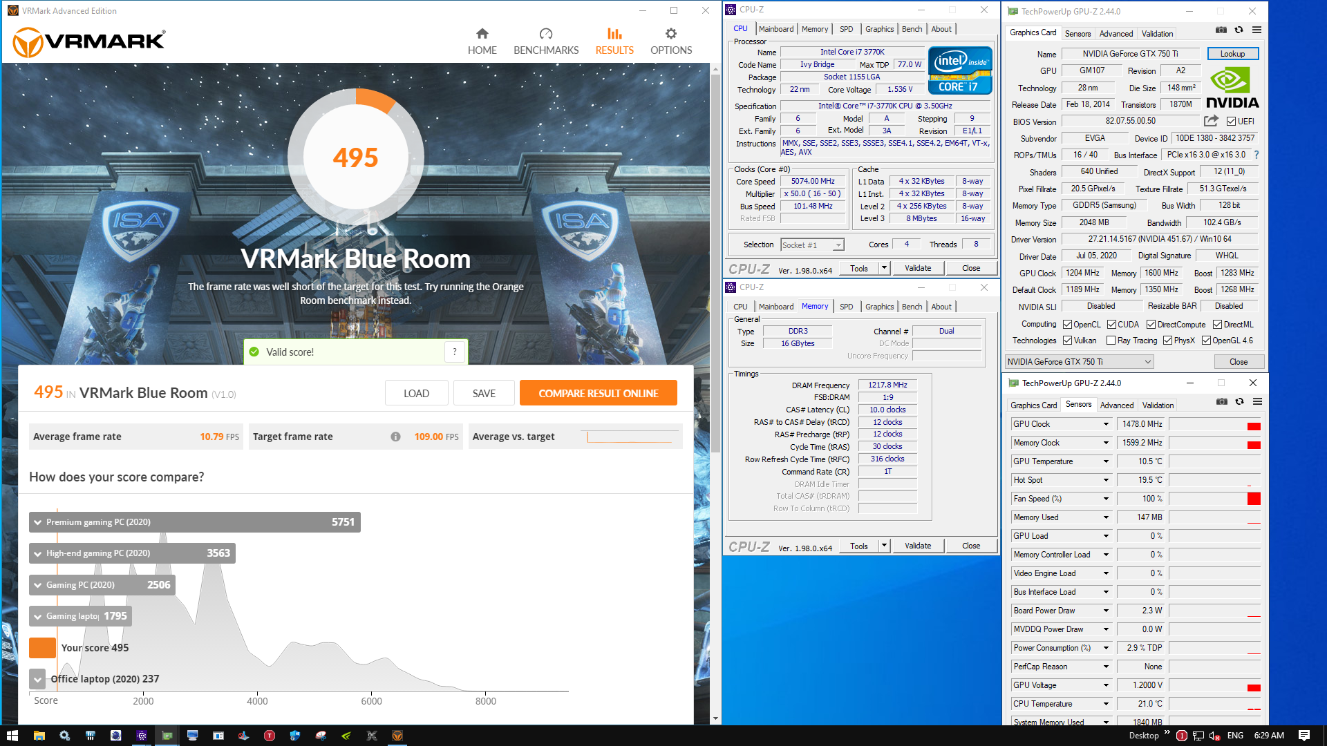This screenshot has width=1327, height=746.
Task: Open the BENCHMARKS gauge icon in VRMark
Action: pos(546,33)
